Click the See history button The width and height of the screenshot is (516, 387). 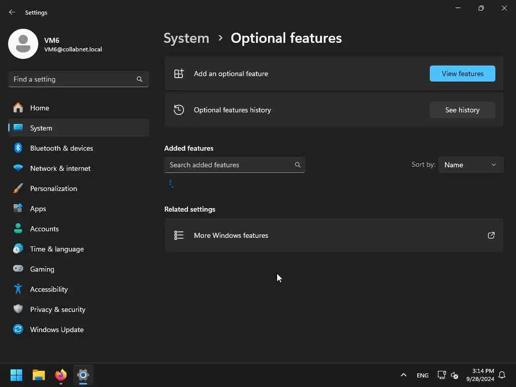[x=463, y=110]
